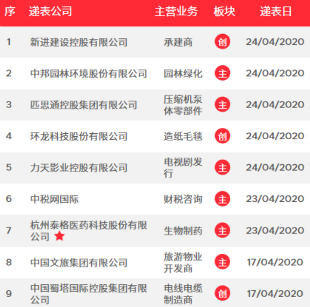Viewport: 310px width, 307px height.
Task: Click the 递表公司 column header
Action: (x=50, y=11)
